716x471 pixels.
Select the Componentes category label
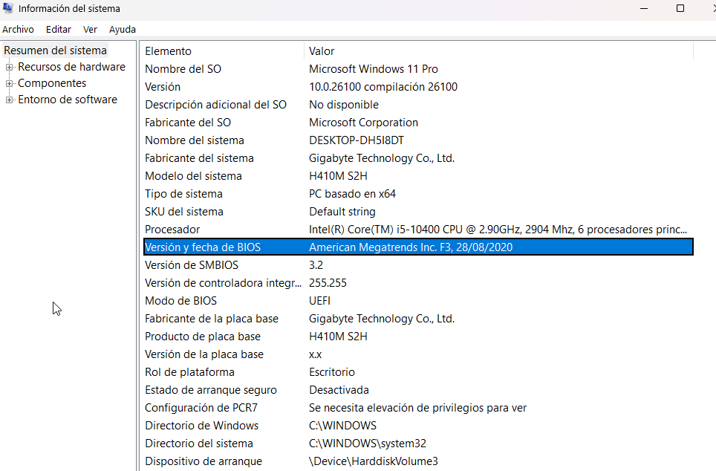click(52, 83)
